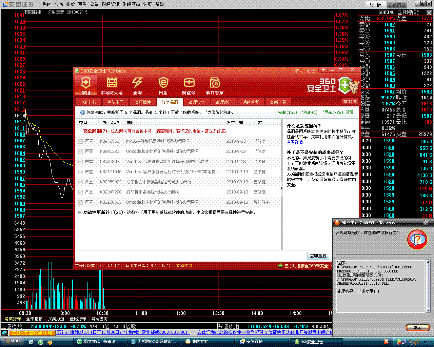Switch to the 查杀木马 tab
434x347 pixels.
point(116,102)
